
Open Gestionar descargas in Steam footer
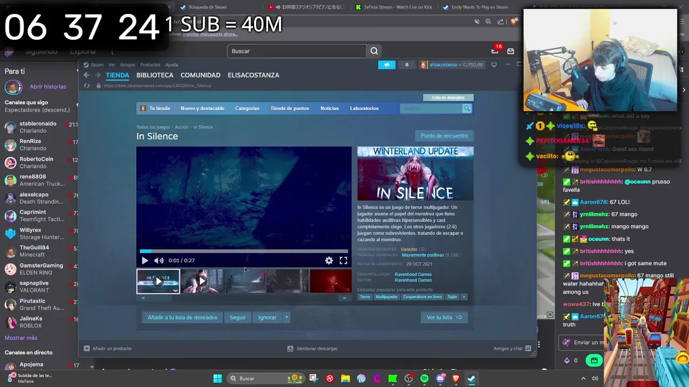(312, 349)
